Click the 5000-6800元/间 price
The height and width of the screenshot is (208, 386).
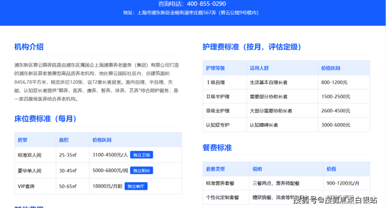point(110,171)
